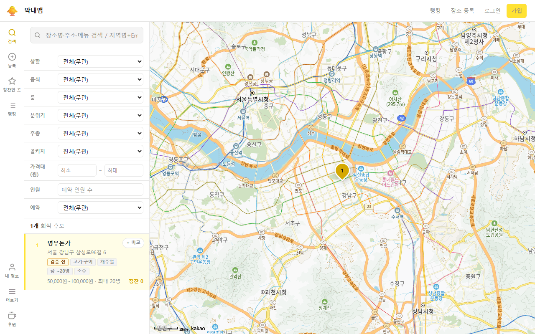Screen dimensions: 535x334
Task: Click the magnifier icon in search box
Action: pos(38,35)
